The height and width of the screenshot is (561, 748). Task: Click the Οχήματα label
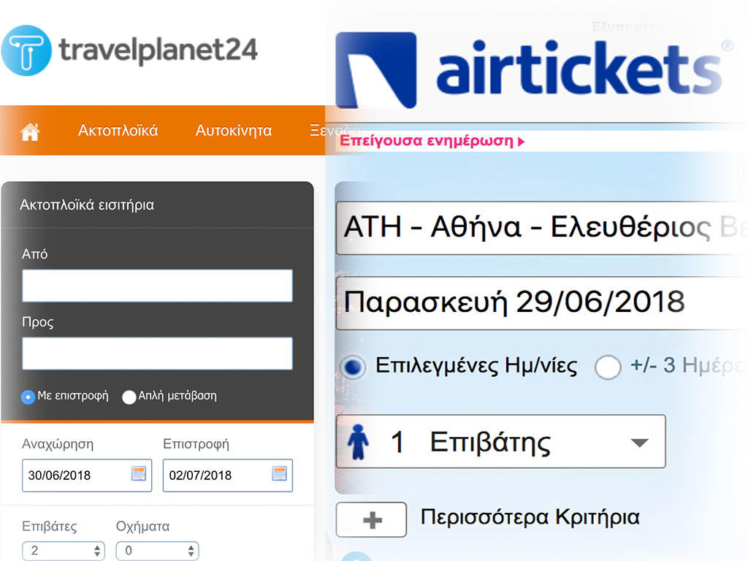pyautogui.click(x=142, y=526)
